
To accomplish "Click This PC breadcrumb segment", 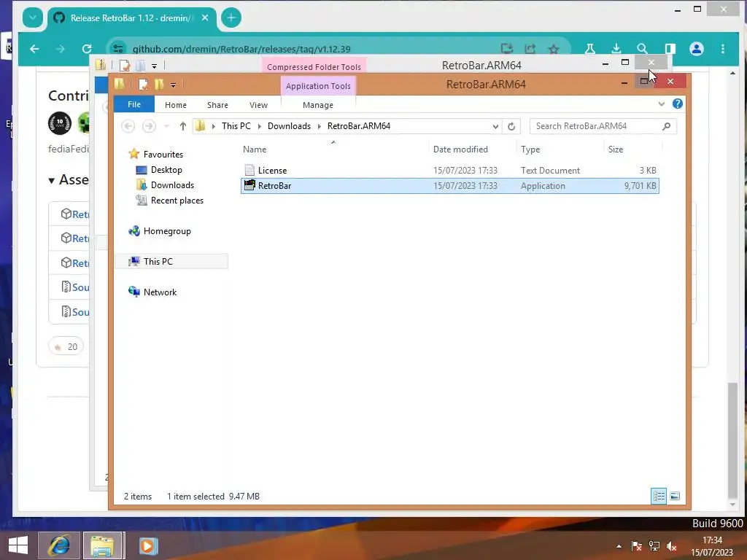I will [236, 126].
